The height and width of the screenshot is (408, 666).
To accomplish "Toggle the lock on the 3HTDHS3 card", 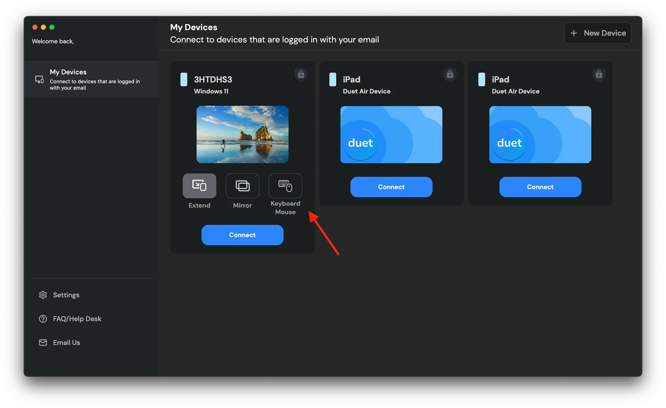I will point(301,74).
